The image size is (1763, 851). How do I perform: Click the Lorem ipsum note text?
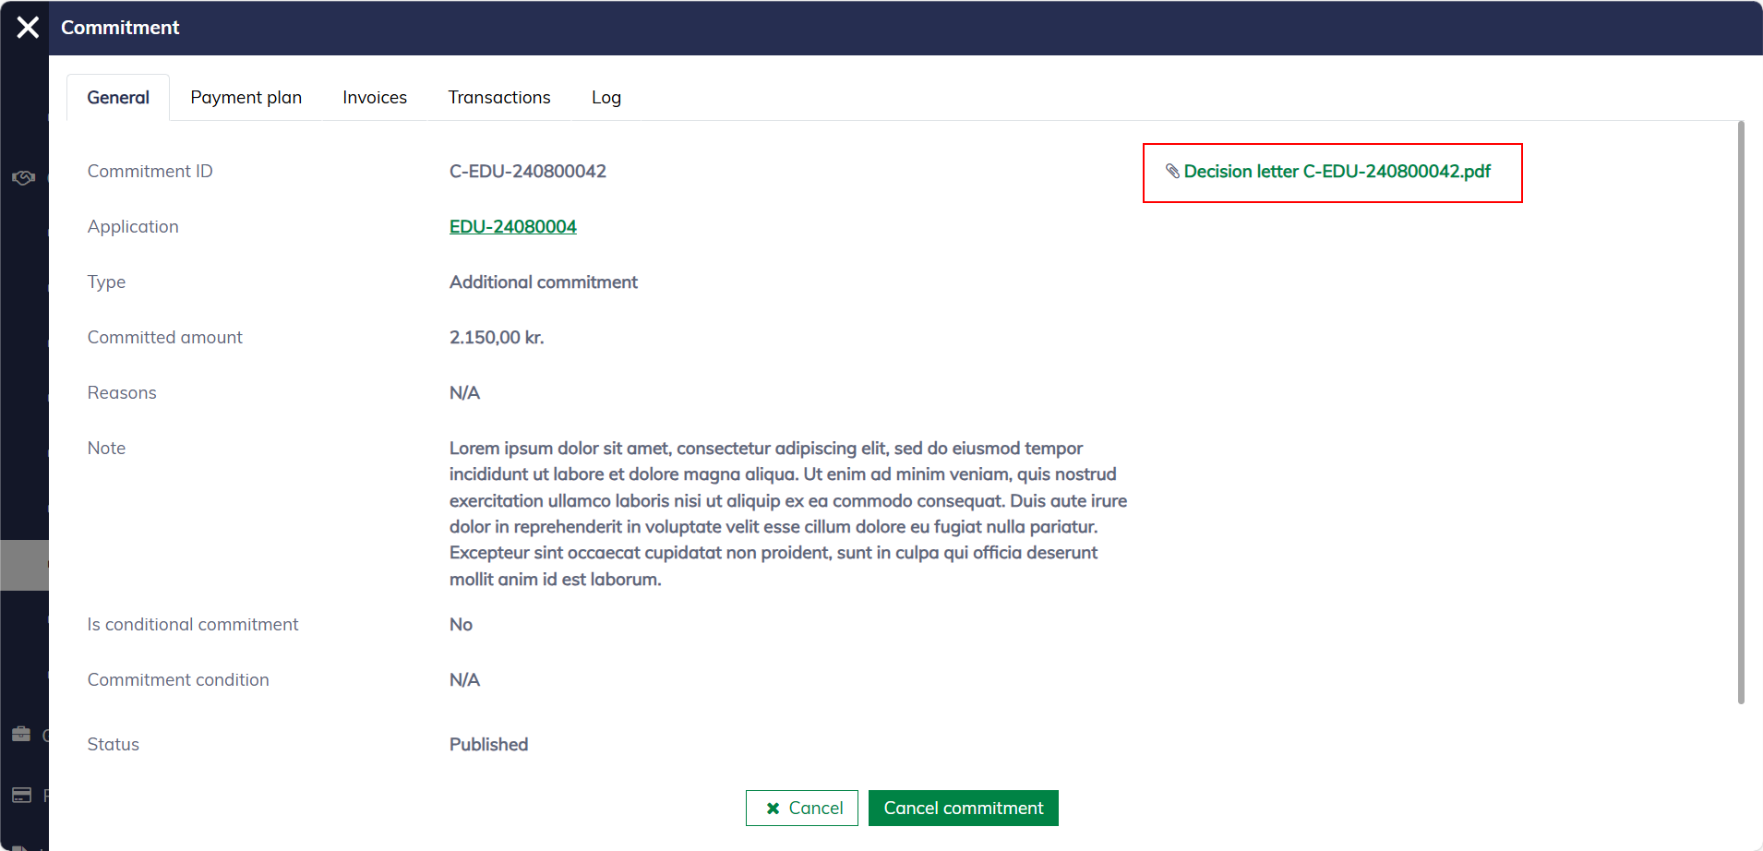coord(786,513)
